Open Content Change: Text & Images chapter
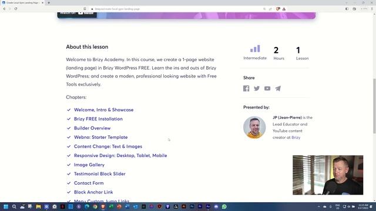The image size is (376, 211). [x=108, y=146]
